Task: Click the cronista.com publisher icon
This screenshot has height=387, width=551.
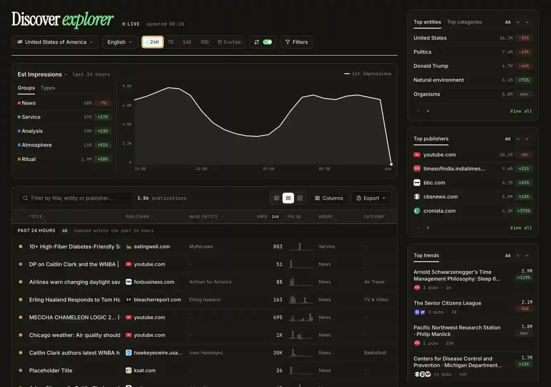Action: [x=417, y=211]
